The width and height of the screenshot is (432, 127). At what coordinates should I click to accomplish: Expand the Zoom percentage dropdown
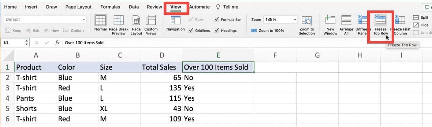point(294,19)
